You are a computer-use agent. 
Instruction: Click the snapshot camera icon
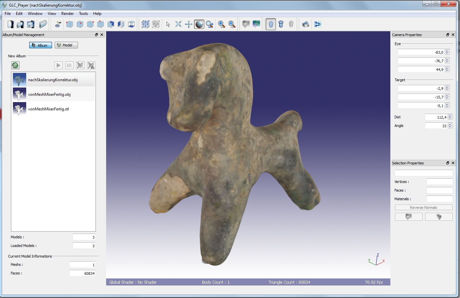(306, 24)
